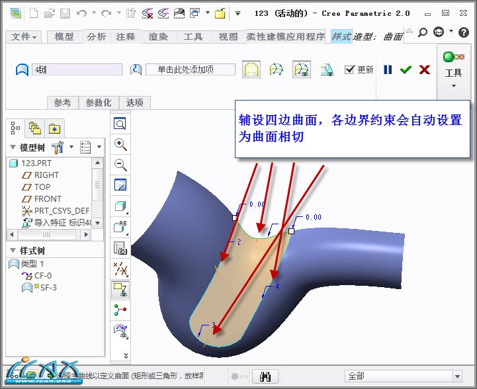Toggle the 更新 checkbox
The image size is (477, 389).
(351, 69)
